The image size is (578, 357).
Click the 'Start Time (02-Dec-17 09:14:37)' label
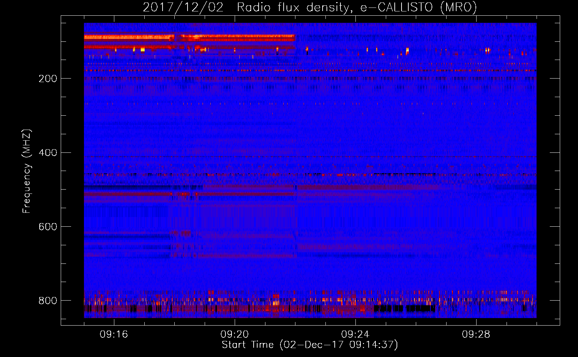tap(310, 345)
